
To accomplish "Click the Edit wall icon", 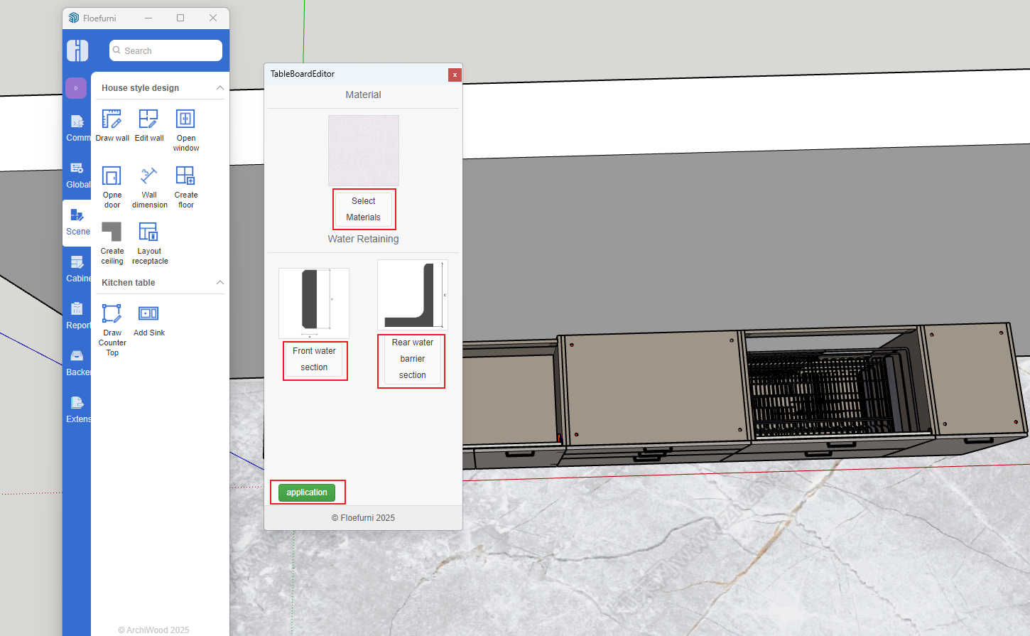I will point(148,119).
